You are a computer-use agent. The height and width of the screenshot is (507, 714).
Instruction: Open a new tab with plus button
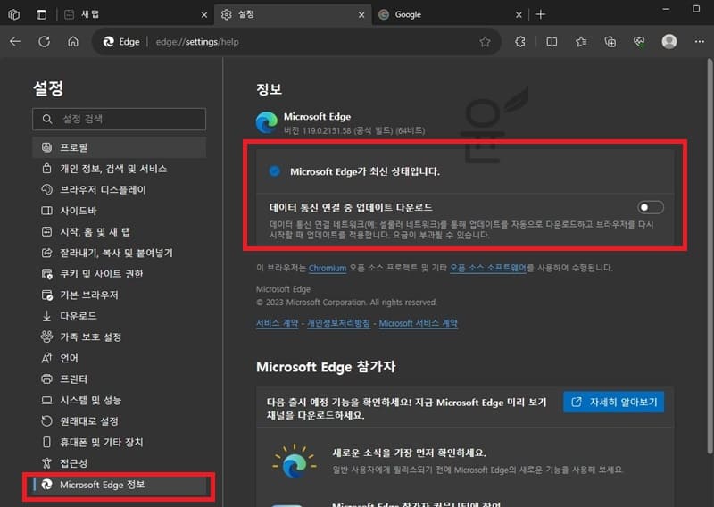541,14
